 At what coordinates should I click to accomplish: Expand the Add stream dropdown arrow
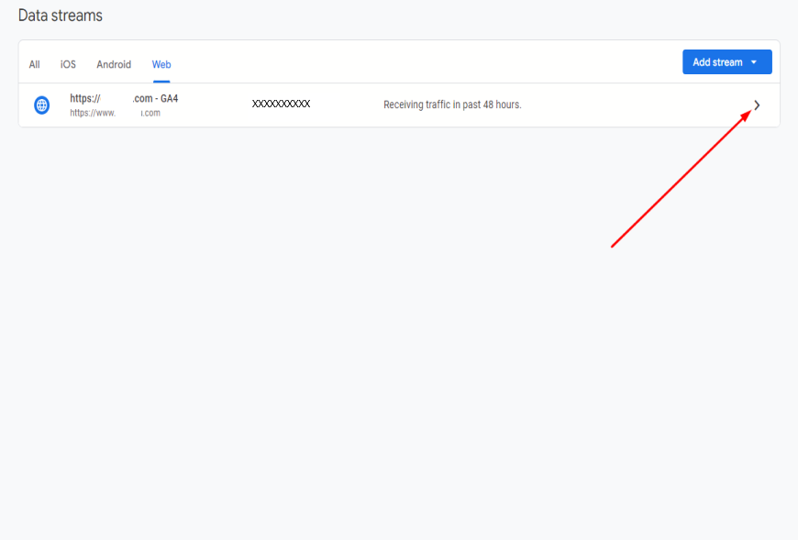tap(754, 62)
